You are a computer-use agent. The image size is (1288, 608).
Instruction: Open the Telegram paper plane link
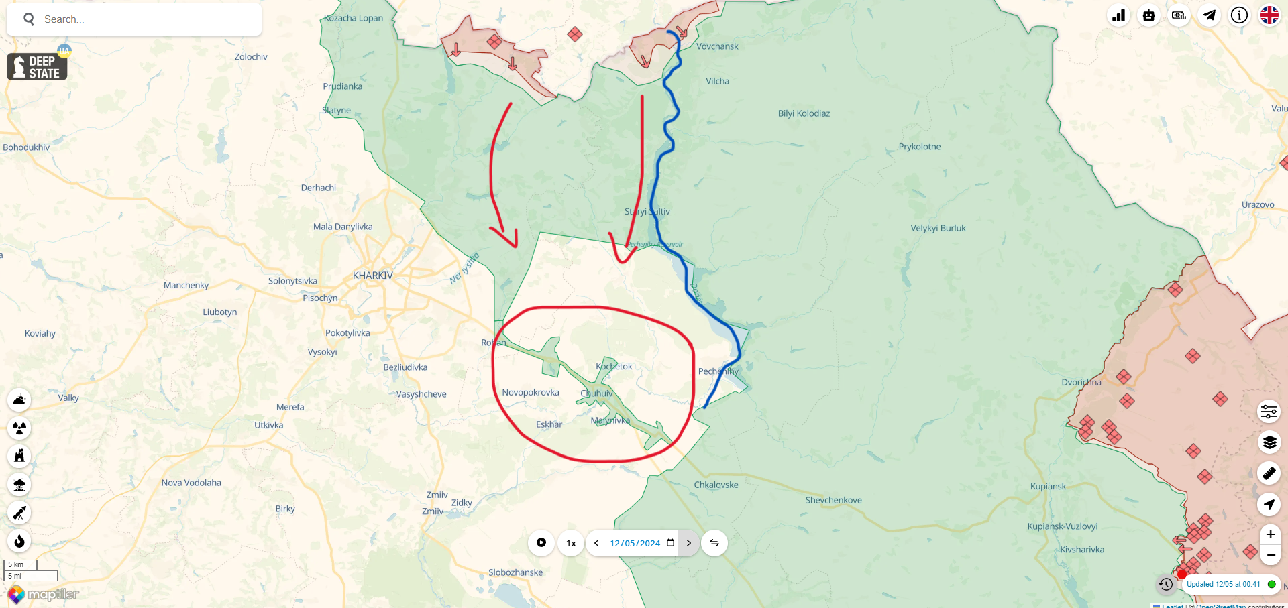(1209, 15)
